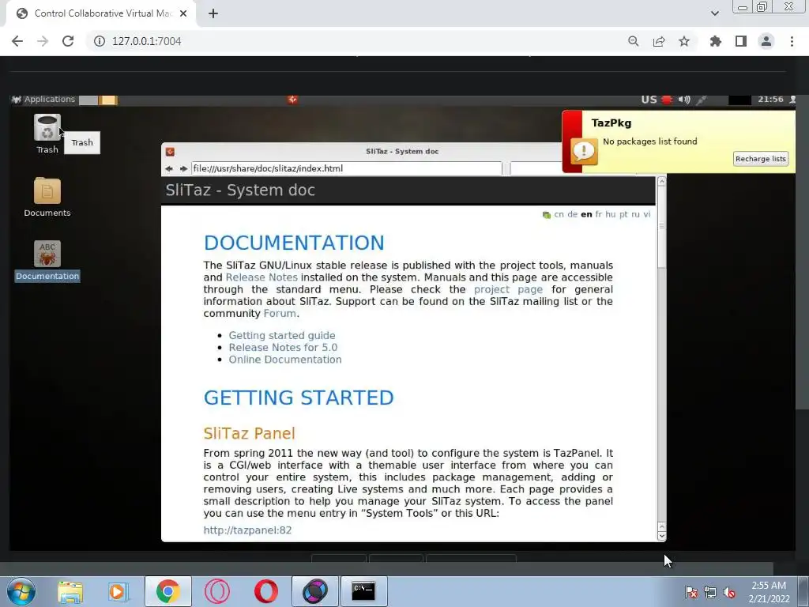Click the red tray icon beside US
Screen dimensions: 809x607
[x=667, y=100]
